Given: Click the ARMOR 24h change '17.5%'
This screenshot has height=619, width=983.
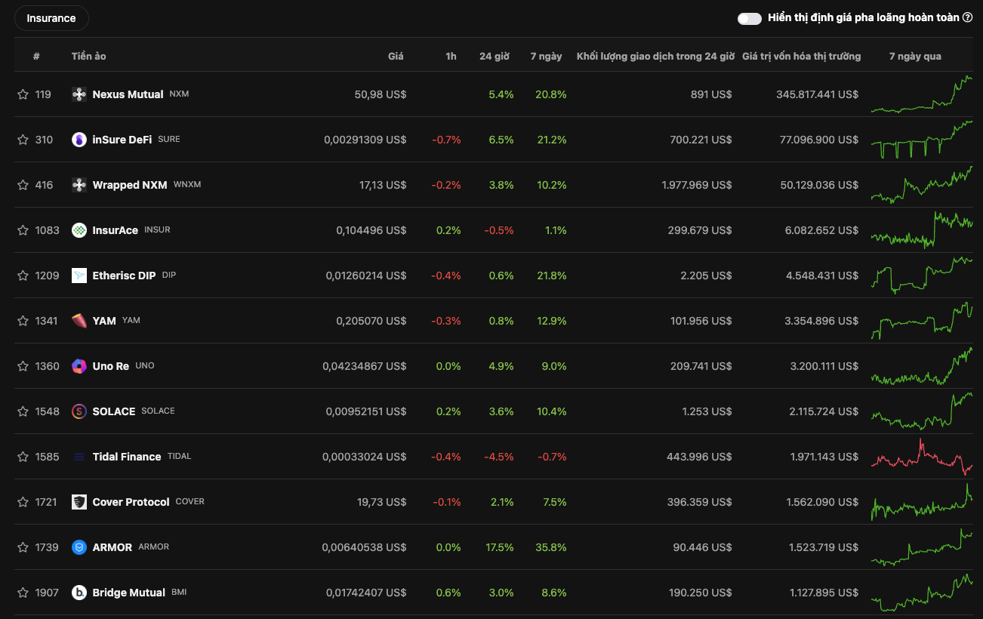Looking at the screenshot, I should (501, 547).
